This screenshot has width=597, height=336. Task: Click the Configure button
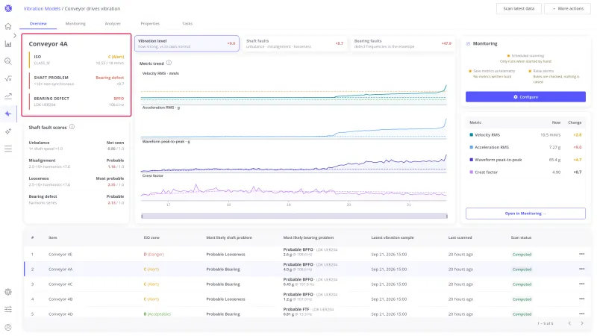[525, 97]
